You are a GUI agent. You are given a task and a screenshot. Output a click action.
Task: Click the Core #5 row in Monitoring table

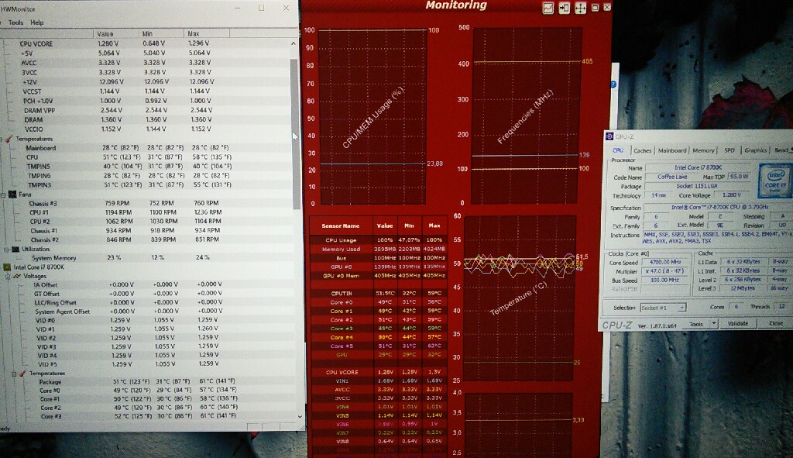click(x=378, y=346)
